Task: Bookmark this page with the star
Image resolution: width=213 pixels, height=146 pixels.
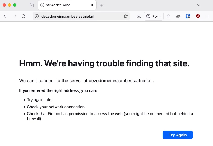Action: click(126, 16)
